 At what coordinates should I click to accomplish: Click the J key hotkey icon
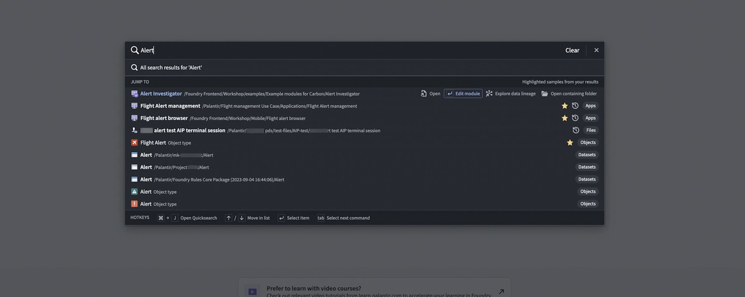[x=175, y=218]
